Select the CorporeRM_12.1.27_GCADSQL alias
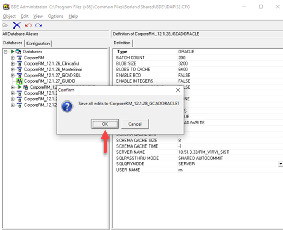The height and width of the screenshot is (230, 283). pos(52,76)
